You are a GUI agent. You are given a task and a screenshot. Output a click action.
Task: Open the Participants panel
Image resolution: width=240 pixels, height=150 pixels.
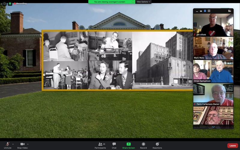pos(100,145)
